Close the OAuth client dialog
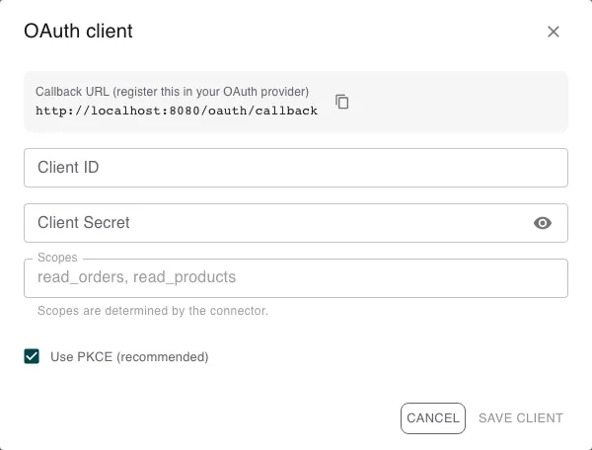The width and height of the screenshot is (592, 450). (x=554, y=32)
